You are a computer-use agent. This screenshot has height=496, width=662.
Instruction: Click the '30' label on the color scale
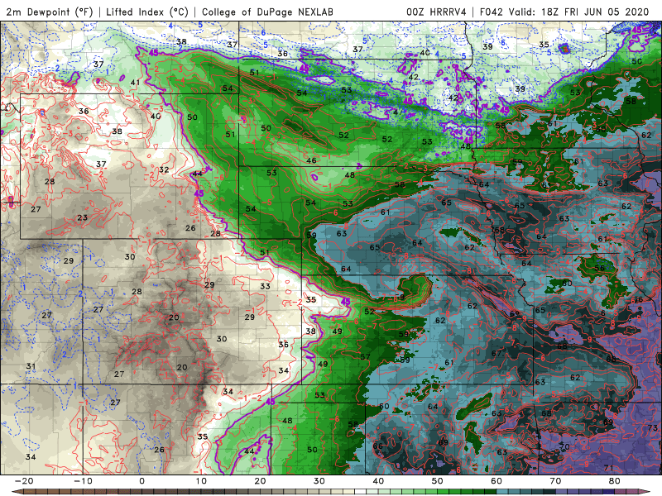click(319, 481)
